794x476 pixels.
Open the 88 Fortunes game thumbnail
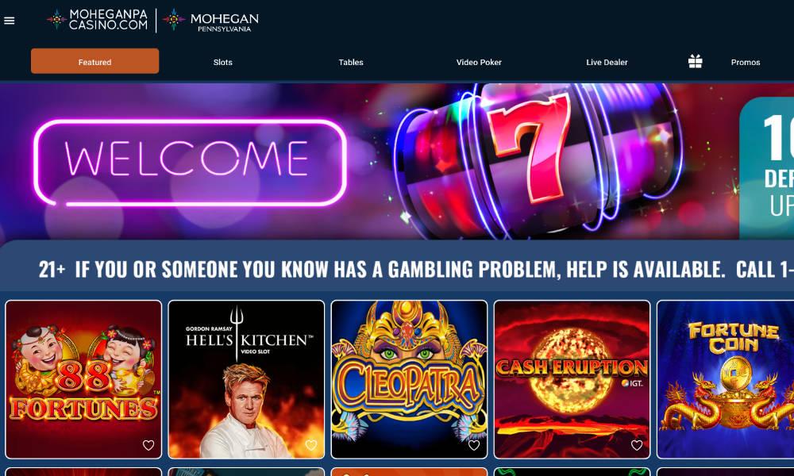pos(83,379)
